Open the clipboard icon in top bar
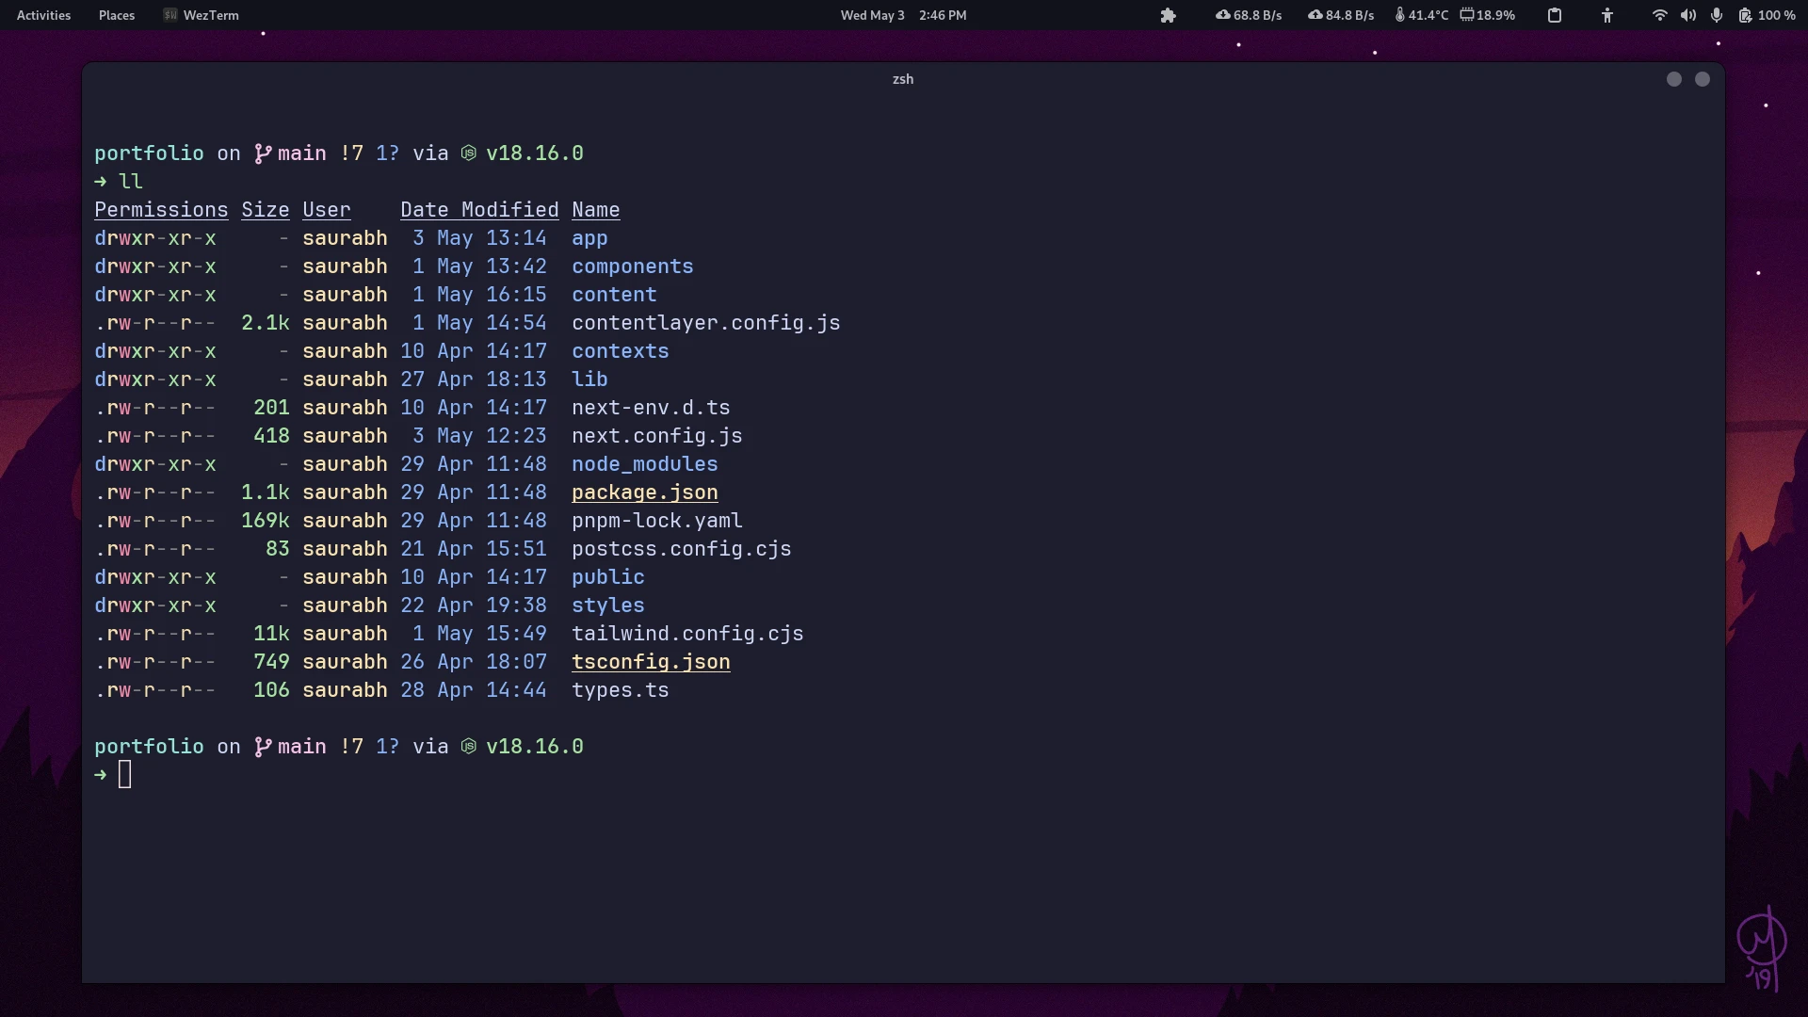The image size is (1808, 1017). click(1555, 15)
